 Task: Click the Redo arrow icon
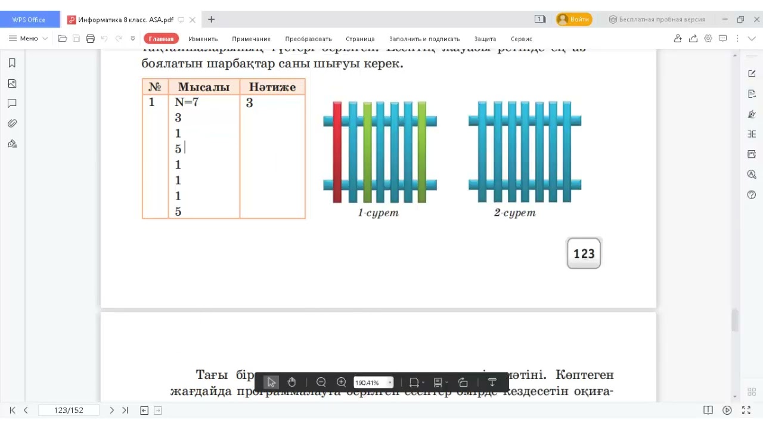tap(119, 39)
